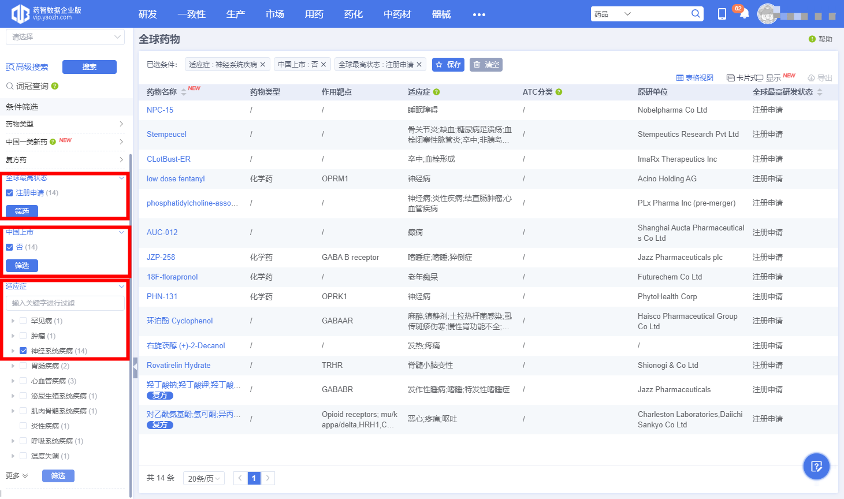Screen dimensions: 844x499
Task: Go to previous page arrow
Action: point(240,478)
